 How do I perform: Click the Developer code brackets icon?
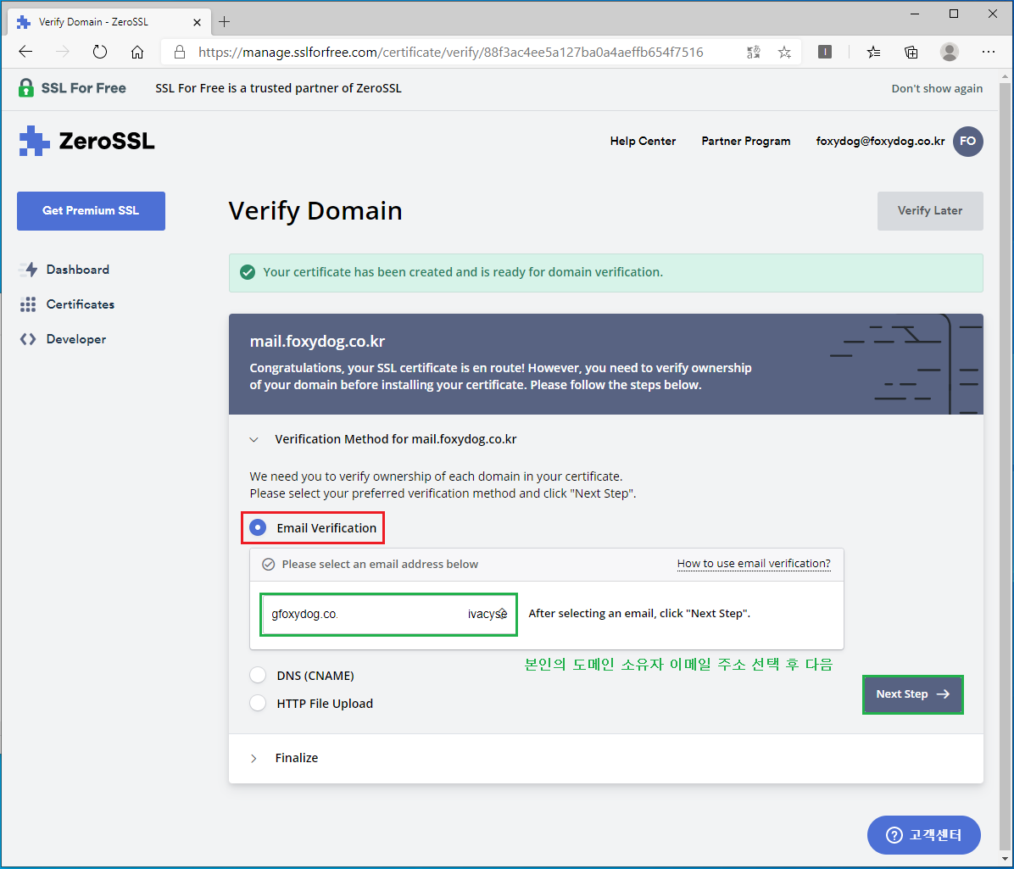(x=28, y=339)
